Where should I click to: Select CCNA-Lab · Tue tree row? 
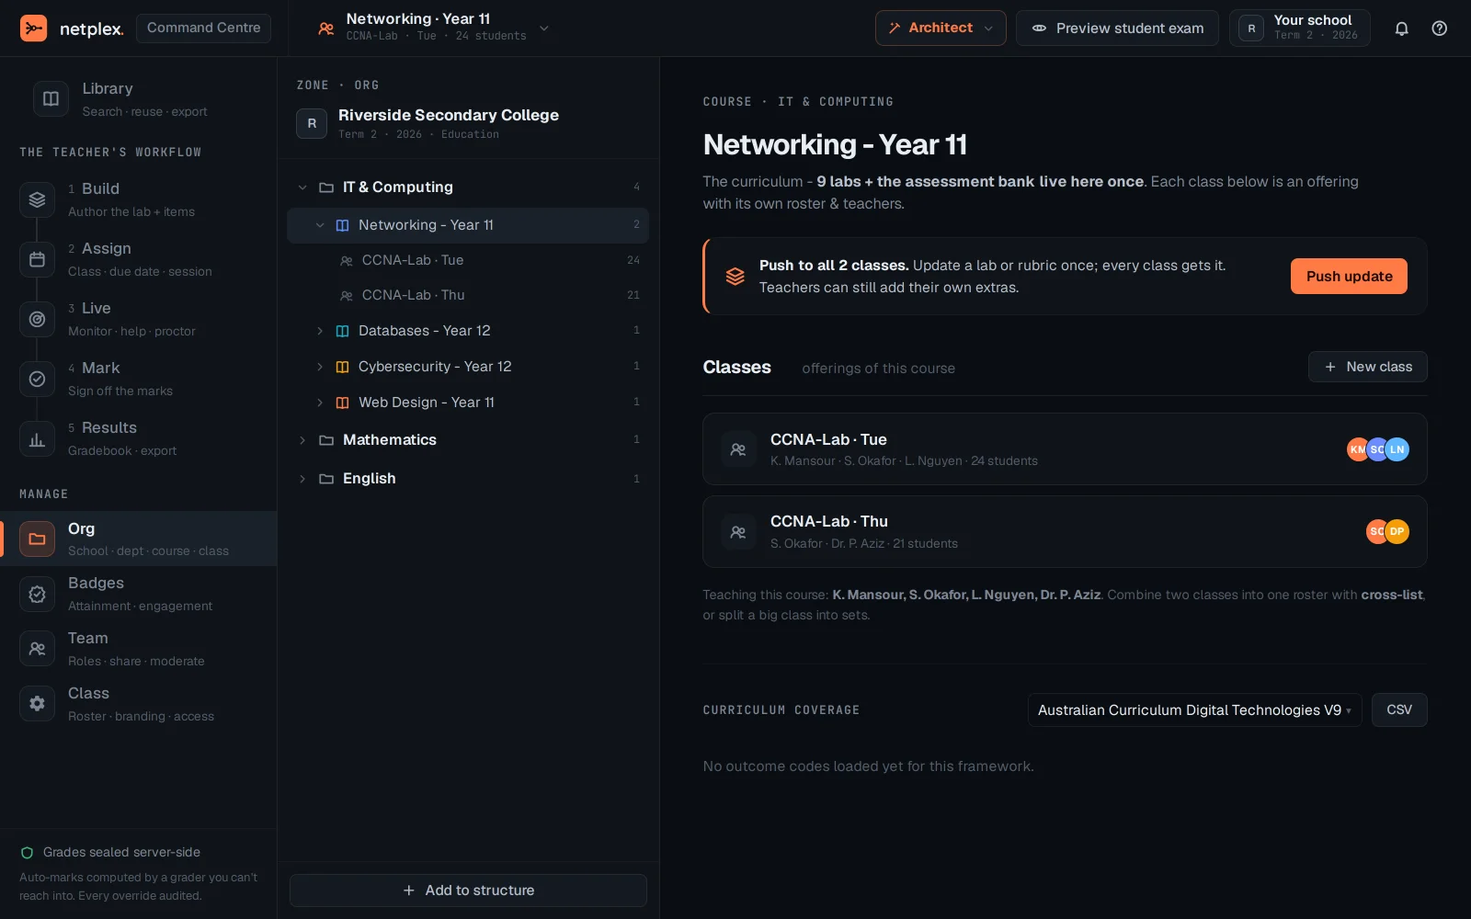(x=468, y=261)
